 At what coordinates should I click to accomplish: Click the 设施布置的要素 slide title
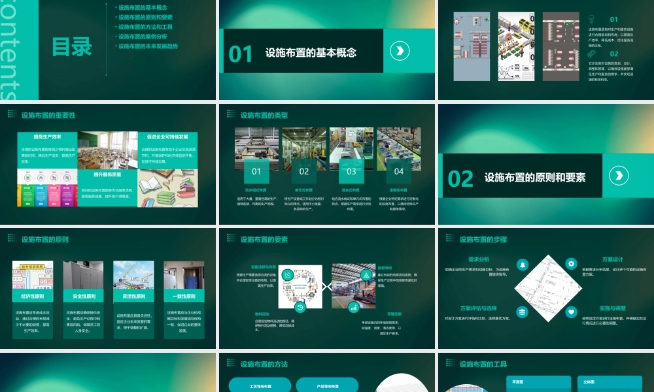click(264, 240)
